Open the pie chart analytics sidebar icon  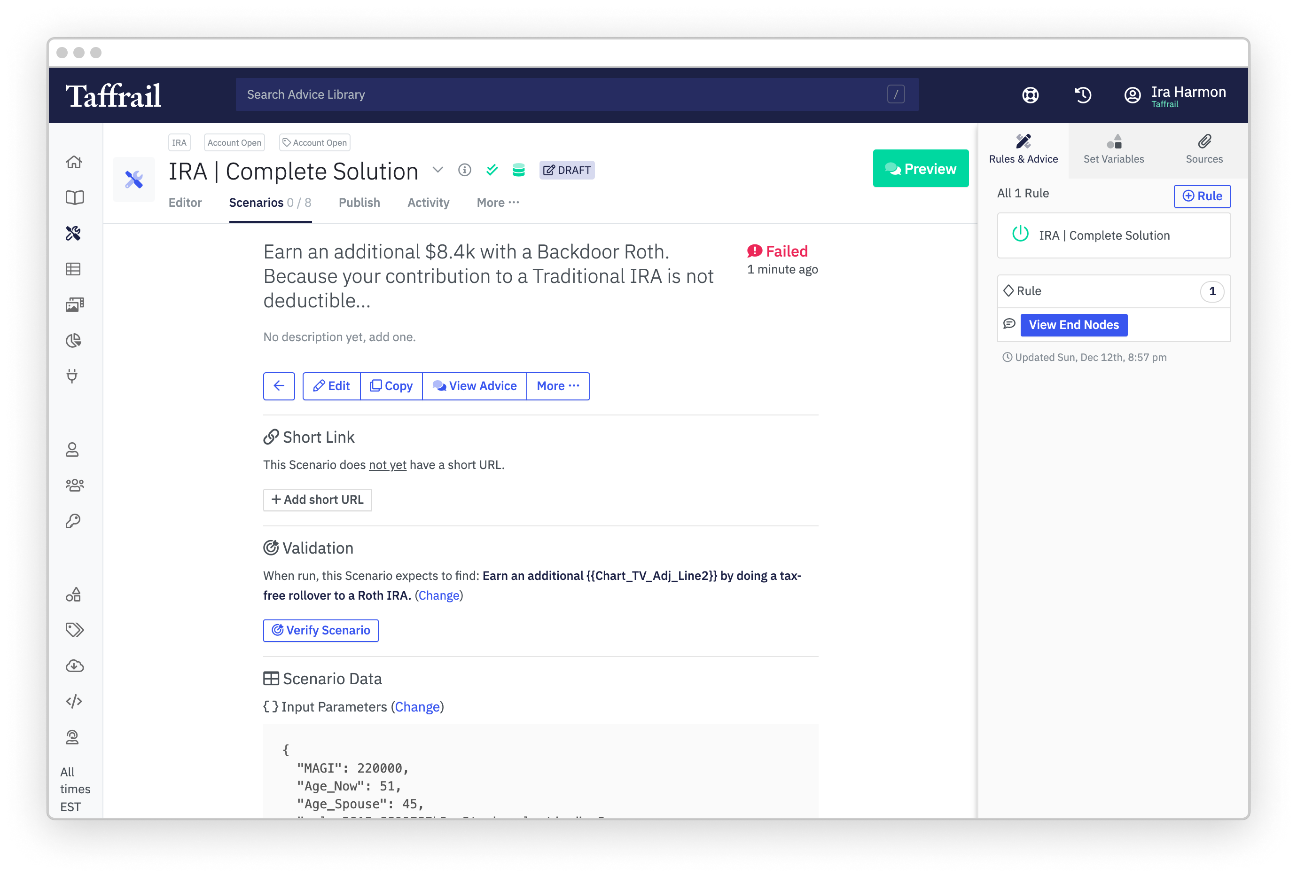pyautogui.click(x=74, y=340)
